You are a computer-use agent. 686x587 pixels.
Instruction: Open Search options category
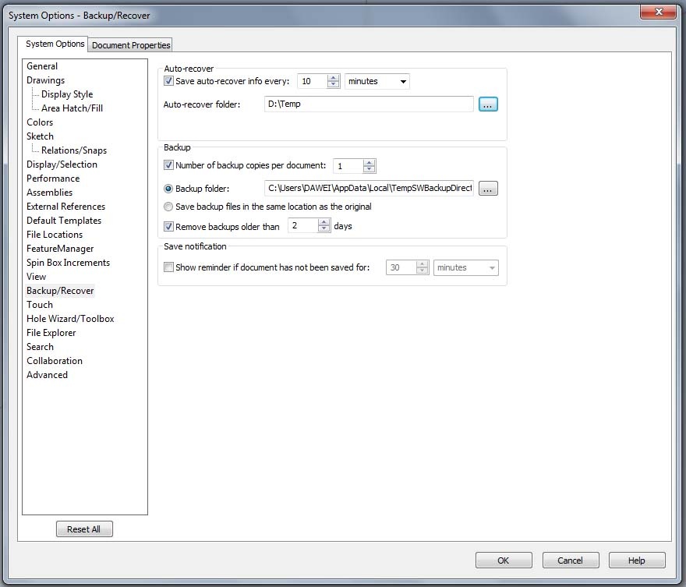click(40, 346)
